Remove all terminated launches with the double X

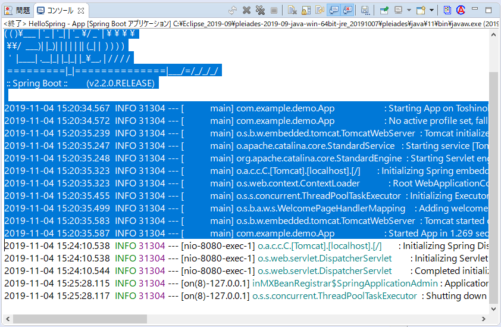[260, 10]
